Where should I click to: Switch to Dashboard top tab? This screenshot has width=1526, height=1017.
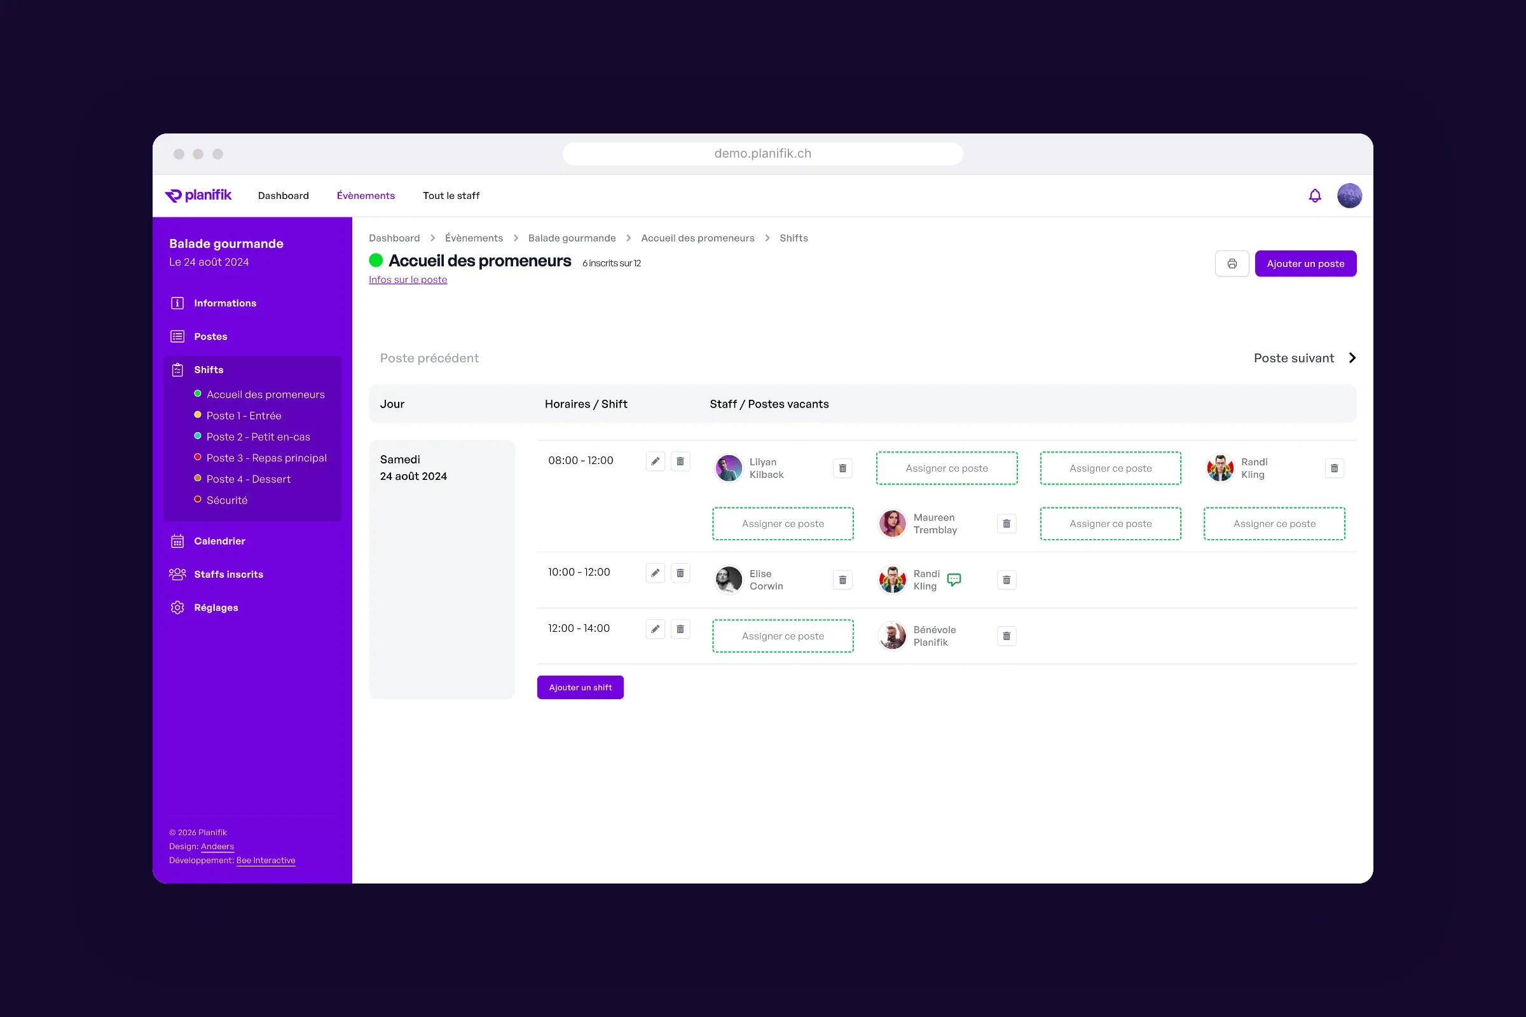(283, 196)
